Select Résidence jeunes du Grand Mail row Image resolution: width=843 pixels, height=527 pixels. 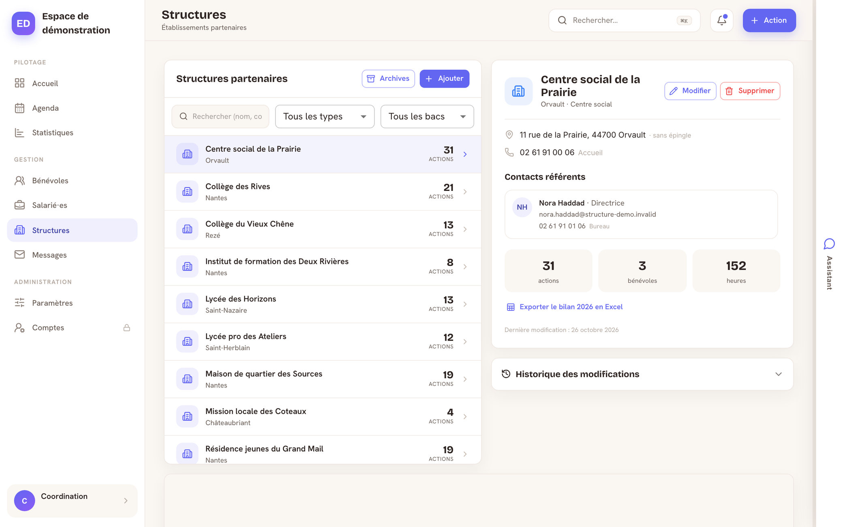[323, 450]
